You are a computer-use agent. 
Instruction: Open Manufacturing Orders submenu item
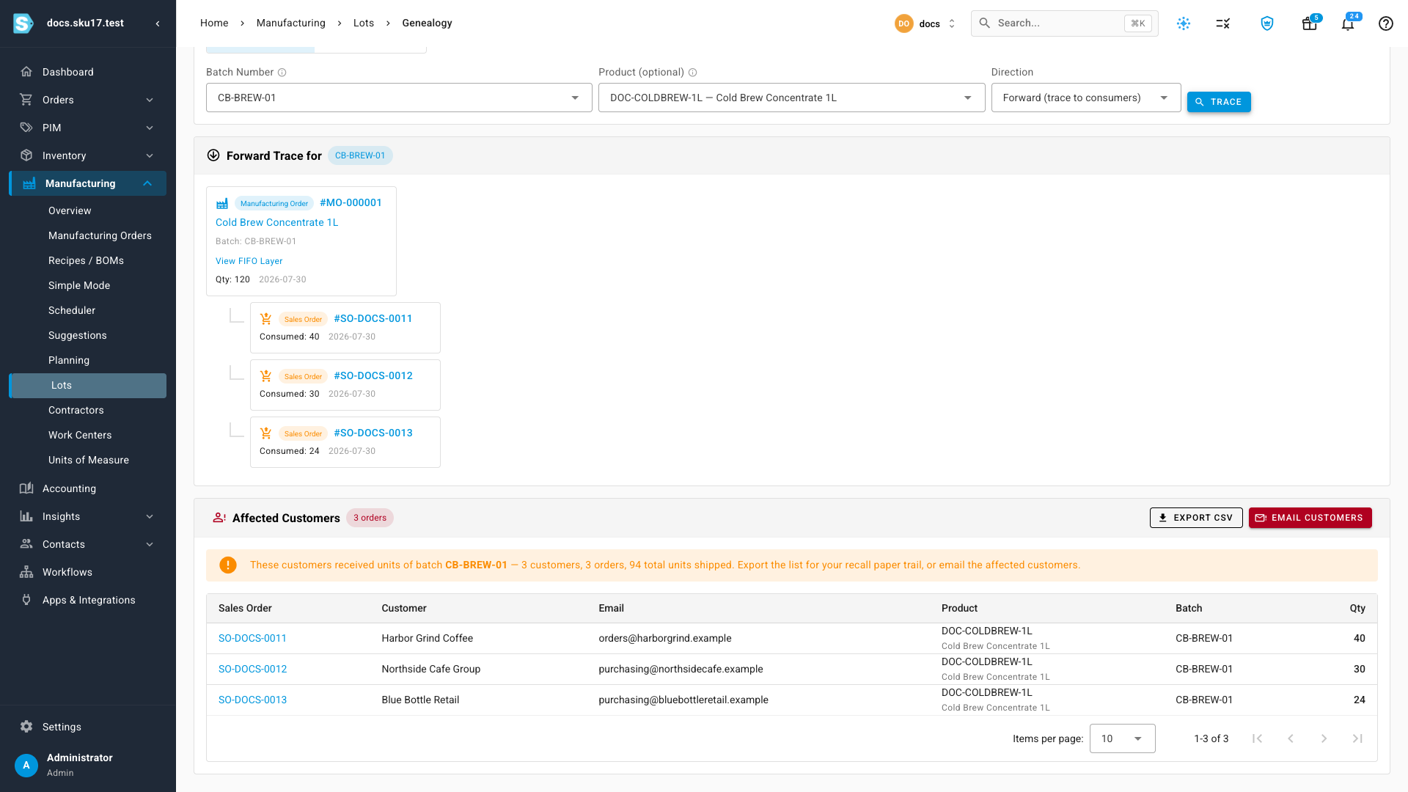pyautogui.click(x=100, y=235)
